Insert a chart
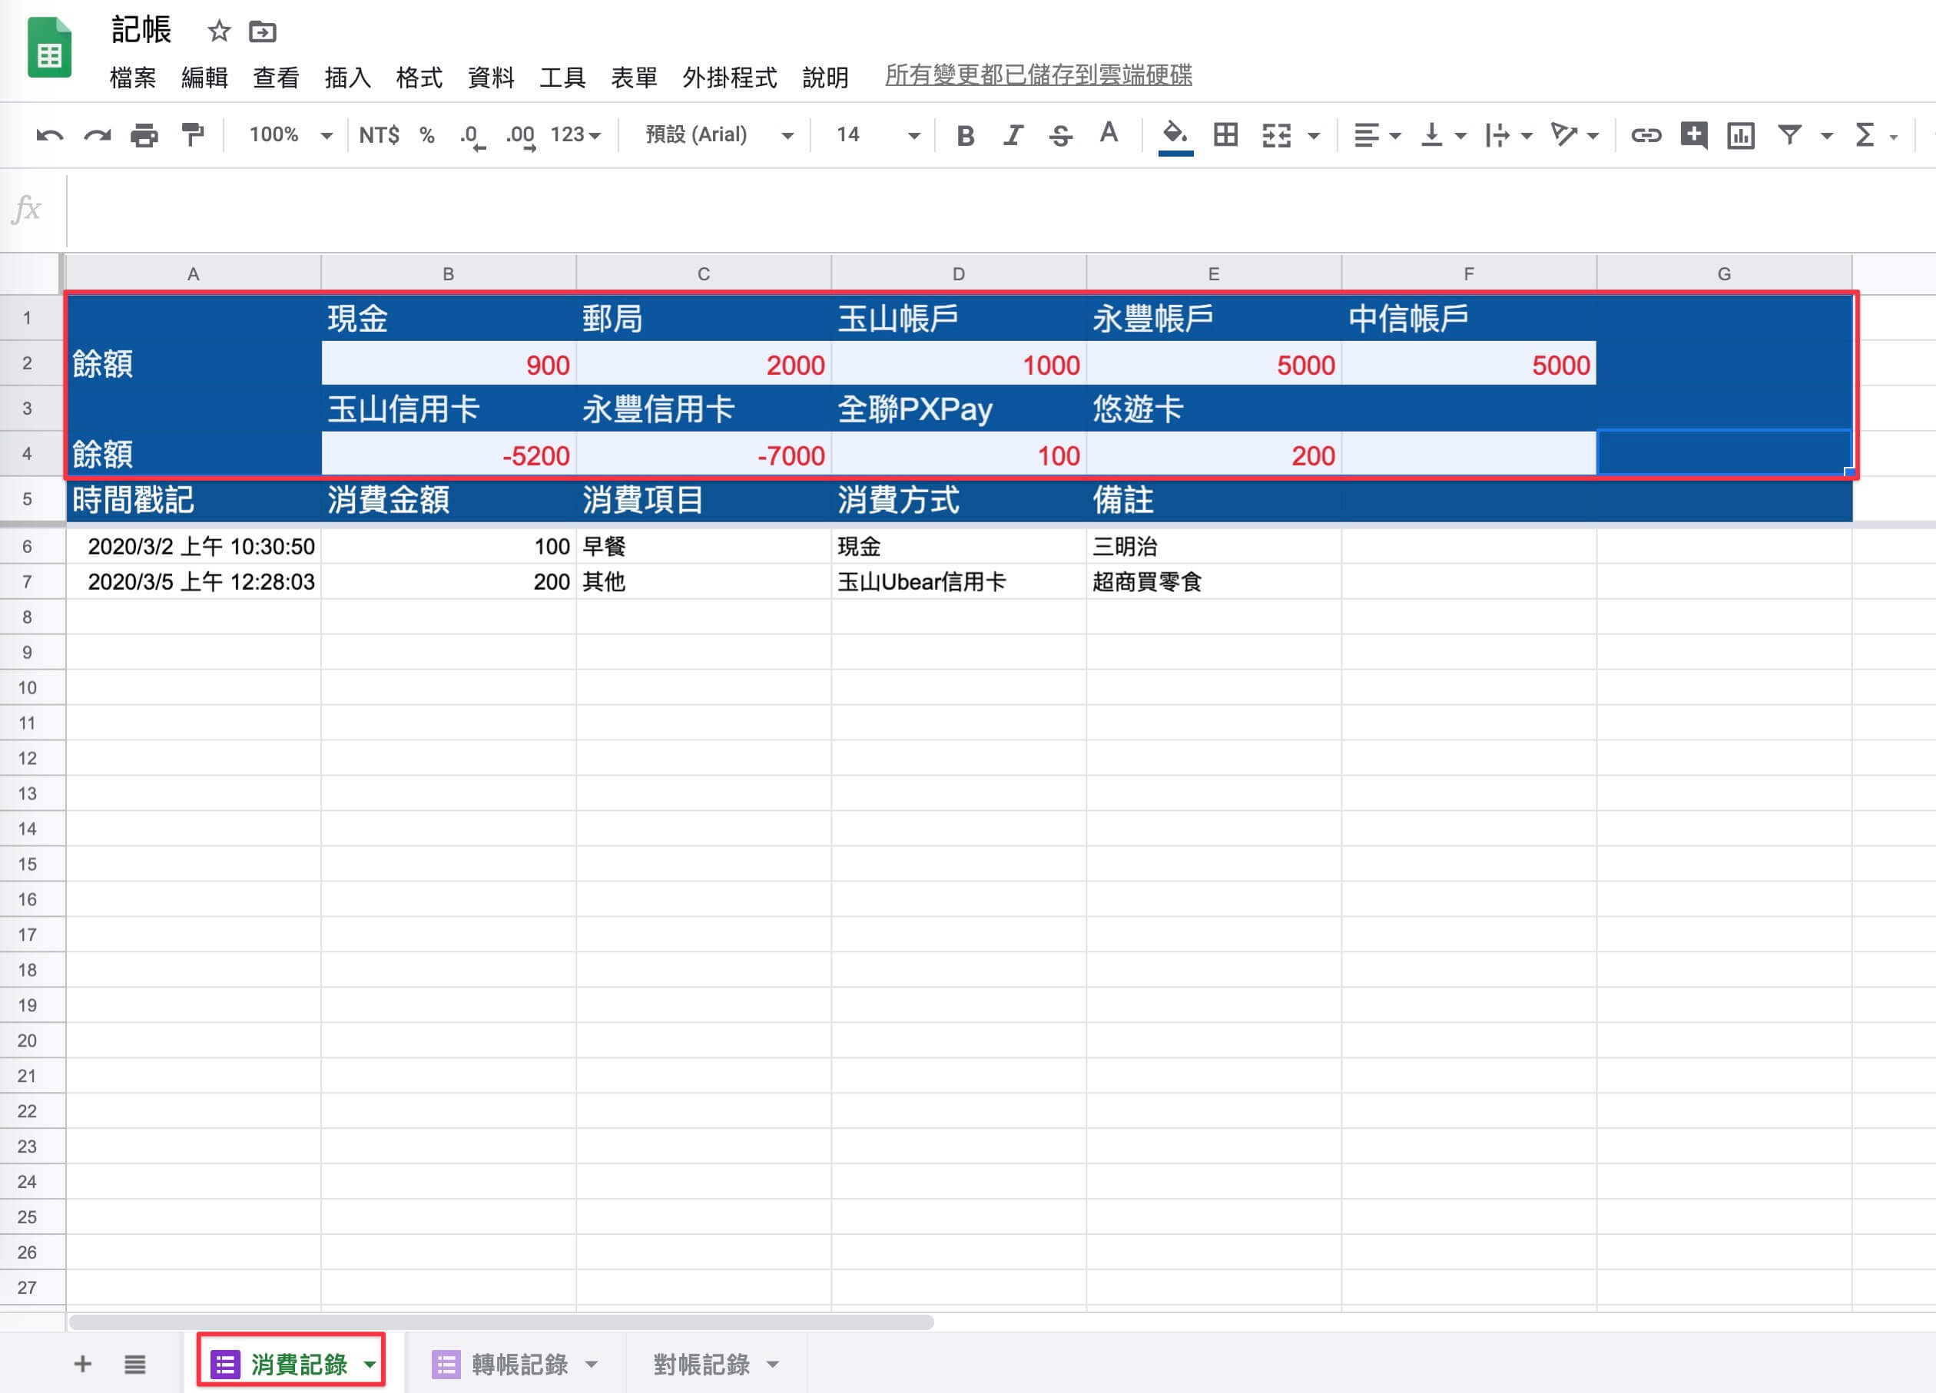 [1741, 136]
